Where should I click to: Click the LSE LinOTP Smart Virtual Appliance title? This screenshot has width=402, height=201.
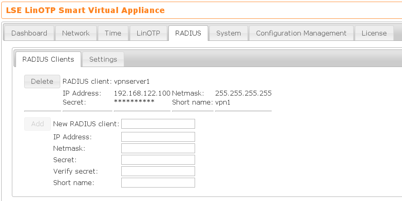point(85,10)
